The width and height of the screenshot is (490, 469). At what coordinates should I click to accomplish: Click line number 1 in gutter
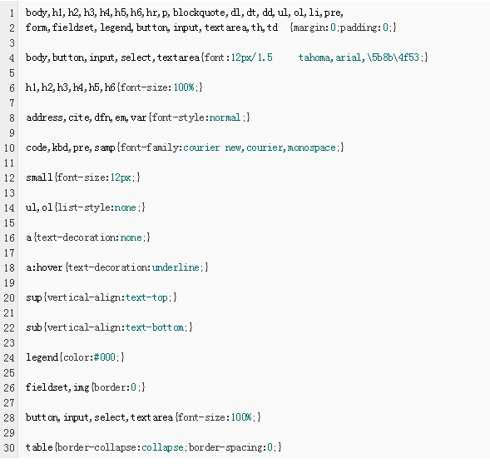tap(12, 13)
